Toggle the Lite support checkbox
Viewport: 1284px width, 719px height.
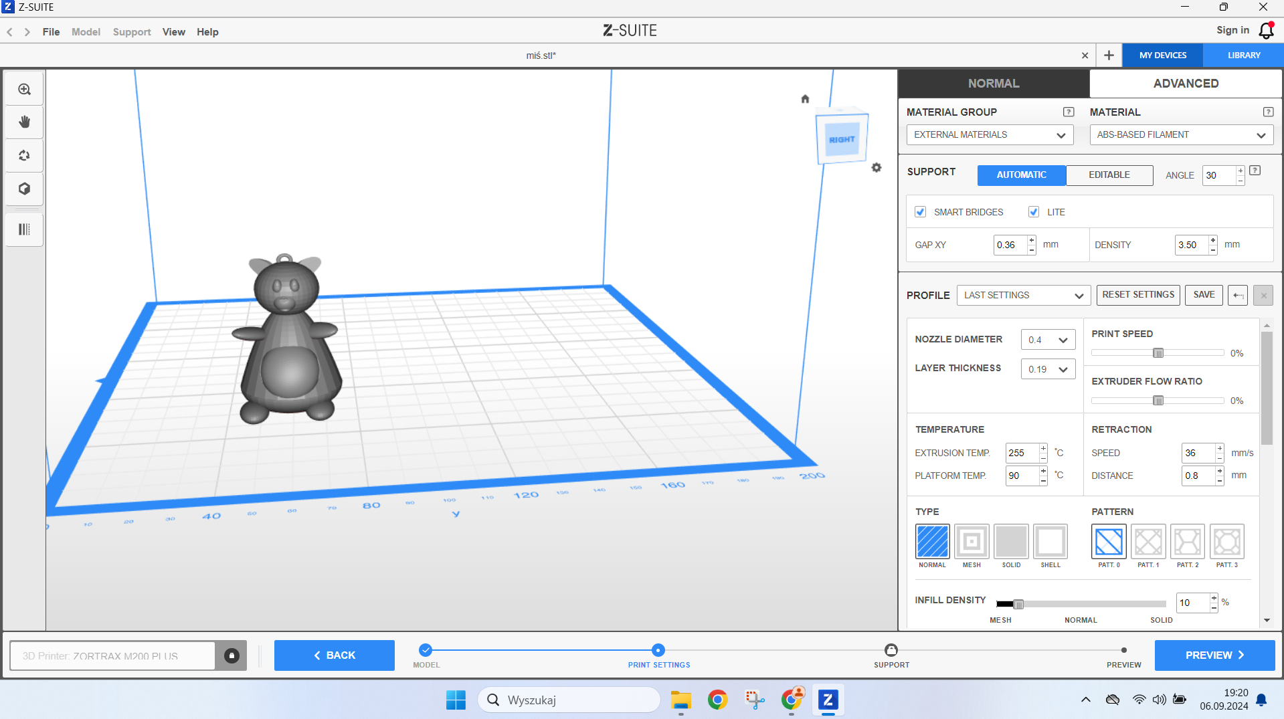coord(1034,212)
